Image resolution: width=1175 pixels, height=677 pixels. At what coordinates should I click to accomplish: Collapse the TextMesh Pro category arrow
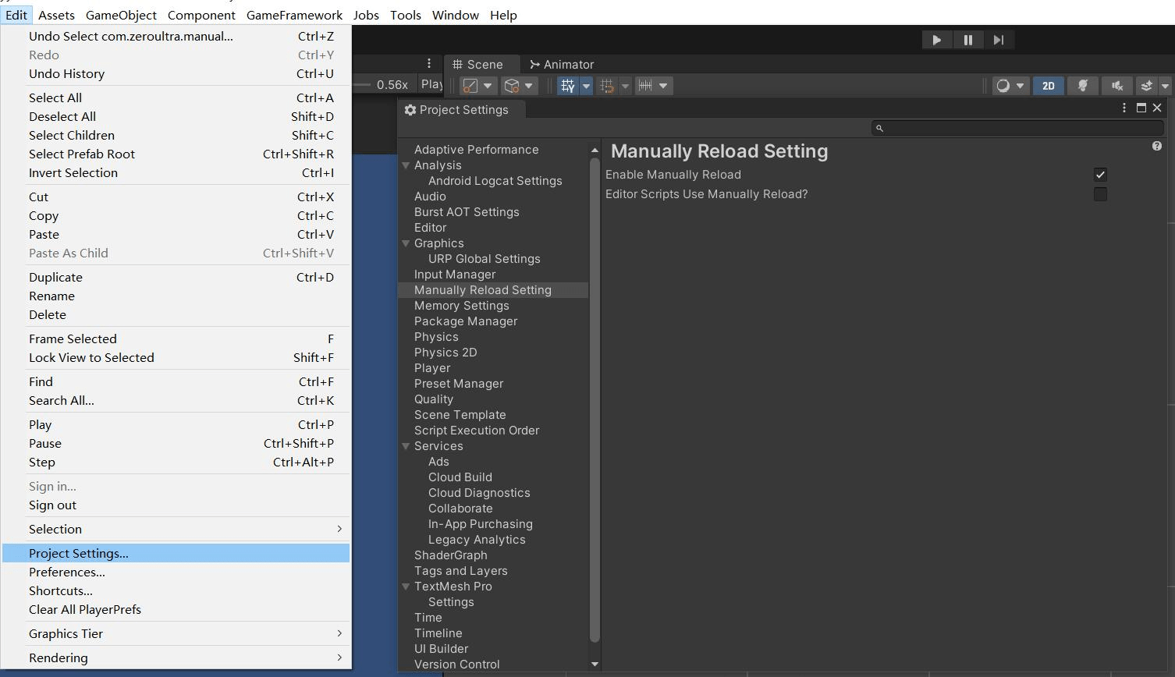coord(406,587)
